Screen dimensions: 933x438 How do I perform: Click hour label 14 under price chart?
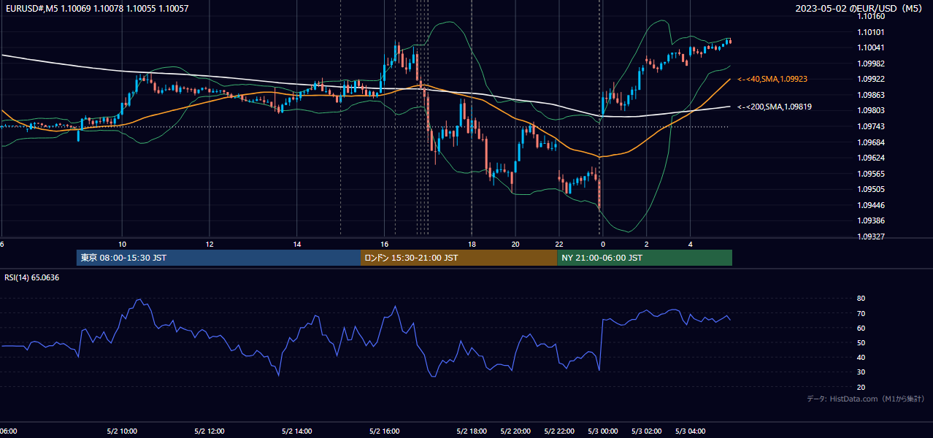point(297,244)
